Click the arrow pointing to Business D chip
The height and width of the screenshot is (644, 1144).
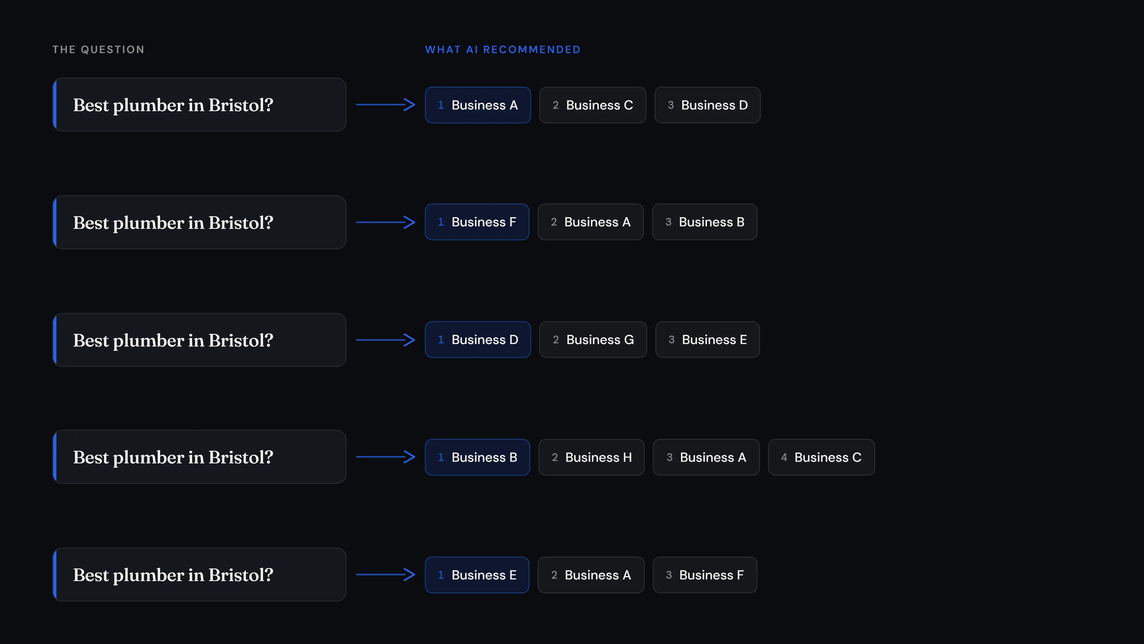pos(385,340)
